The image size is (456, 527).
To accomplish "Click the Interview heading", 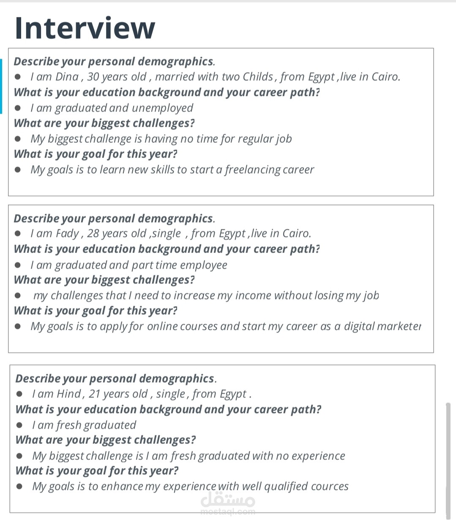I will click(x=85, y=28).
